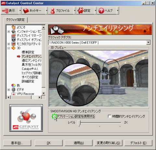Click the VPU Recover icon
This screenshot has height=150, width=156.
14,94
